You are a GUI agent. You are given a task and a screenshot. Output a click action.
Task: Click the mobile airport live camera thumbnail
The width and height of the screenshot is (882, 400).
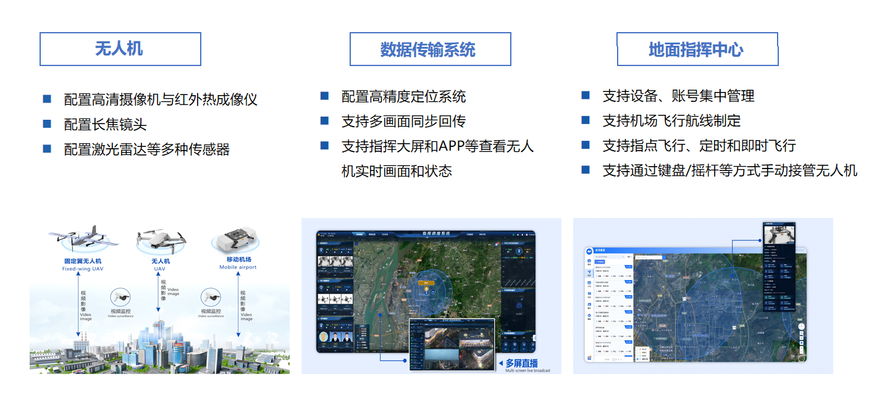pos(779,235)
